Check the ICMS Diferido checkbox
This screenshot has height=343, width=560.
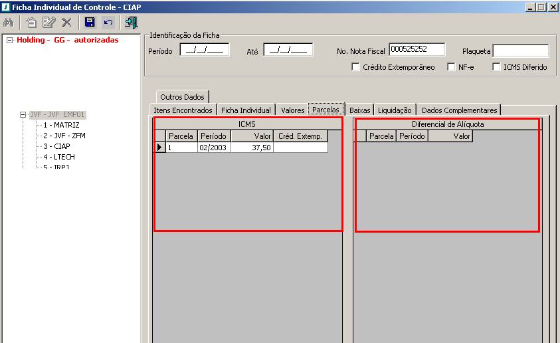click(496, 67)
